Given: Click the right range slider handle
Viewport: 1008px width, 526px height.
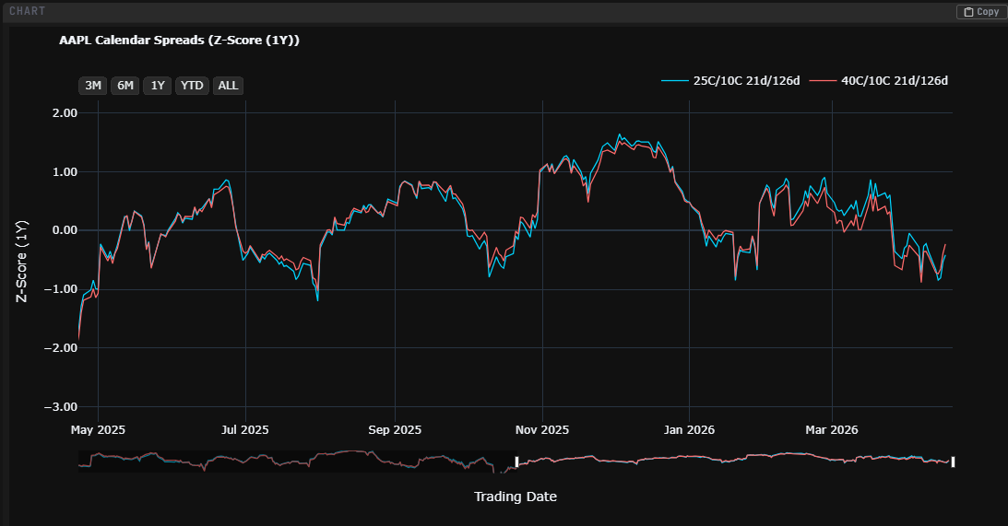Looking at the screenshot, I should pos(953,462).
